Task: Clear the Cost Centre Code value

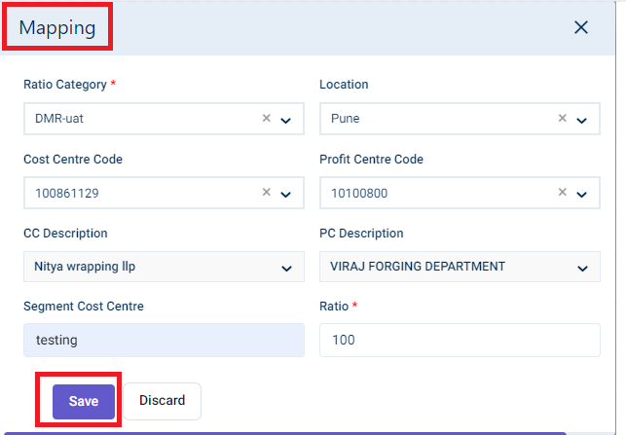Action: coord(267,192)
